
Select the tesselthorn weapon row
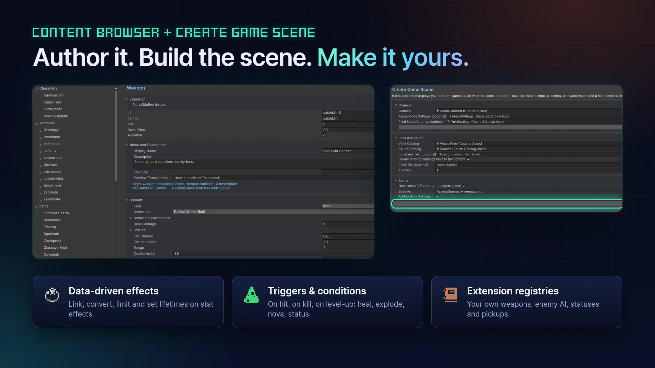[x=53, y=185]
